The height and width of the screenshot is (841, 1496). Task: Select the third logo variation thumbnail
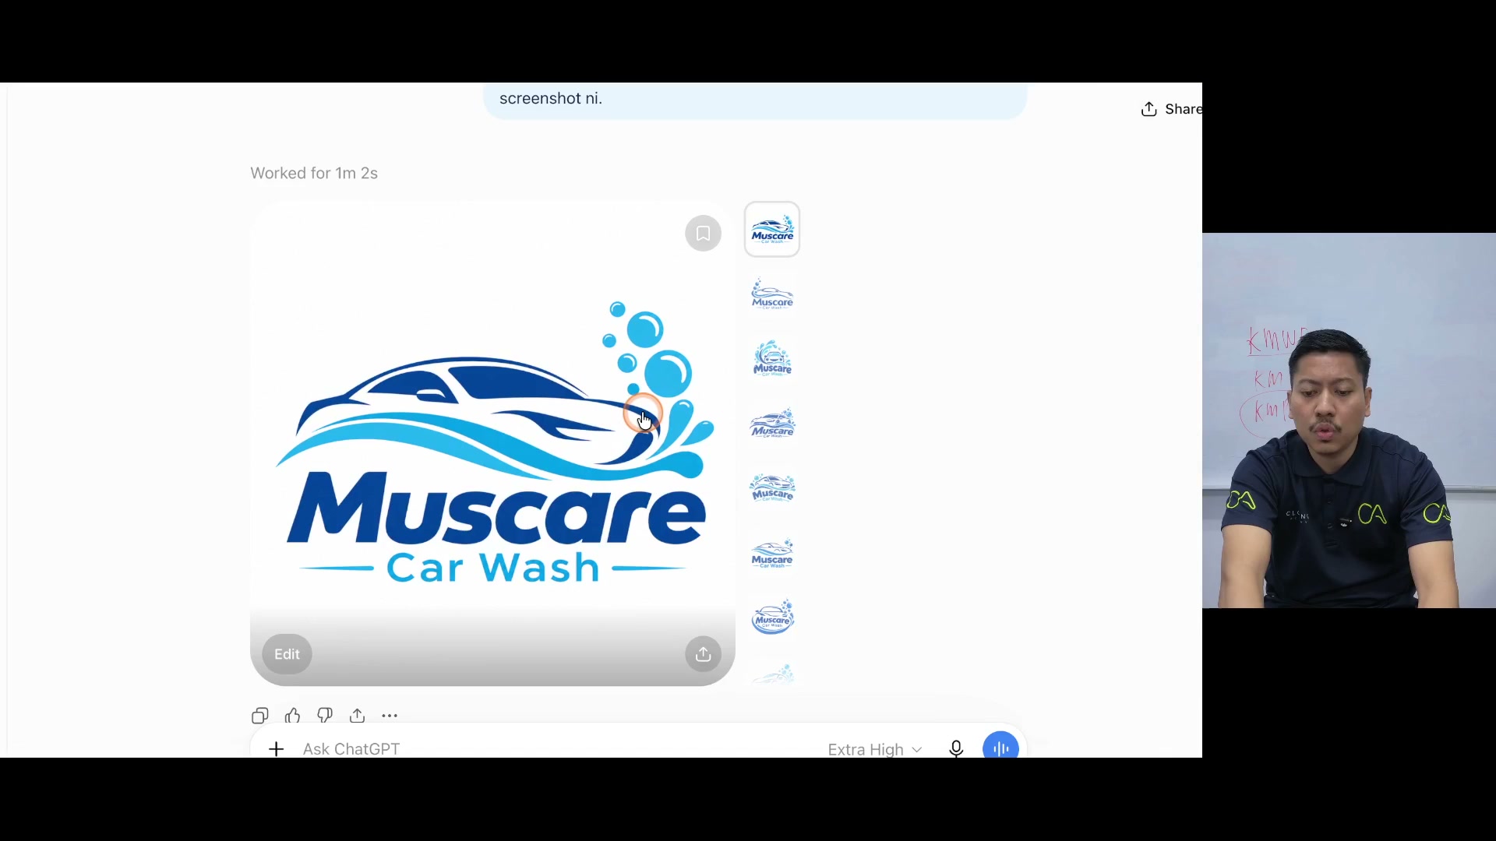click(772, 360)
